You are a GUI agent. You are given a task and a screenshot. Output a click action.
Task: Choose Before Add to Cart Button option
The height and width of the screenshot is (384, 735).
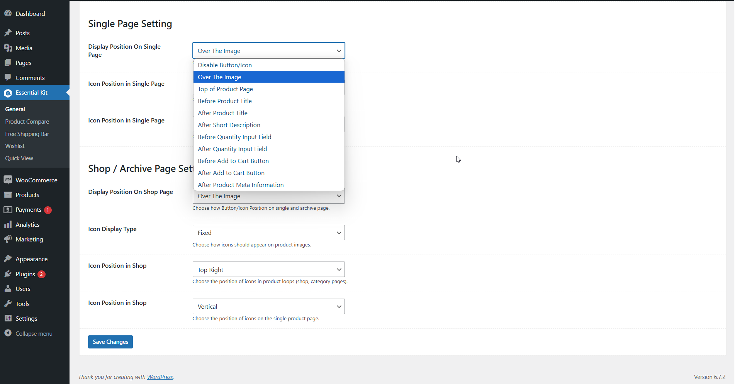pyautogui.click(x=269, y=161)
